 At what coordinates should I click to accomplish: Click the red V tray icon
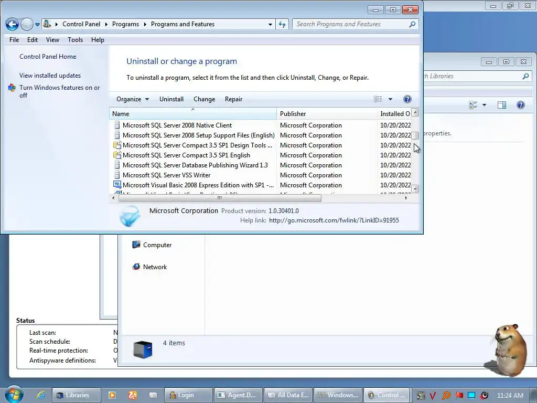point(433,396)
